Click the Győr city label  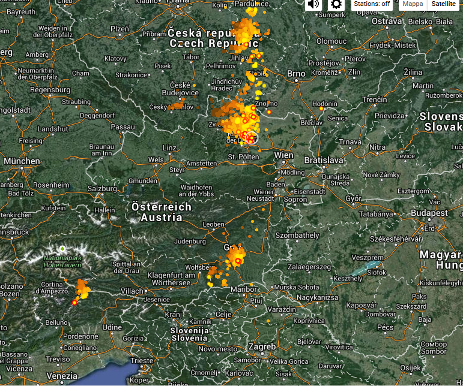(x=354, y=199)
